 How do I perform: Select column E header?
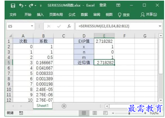pos(104,36)
